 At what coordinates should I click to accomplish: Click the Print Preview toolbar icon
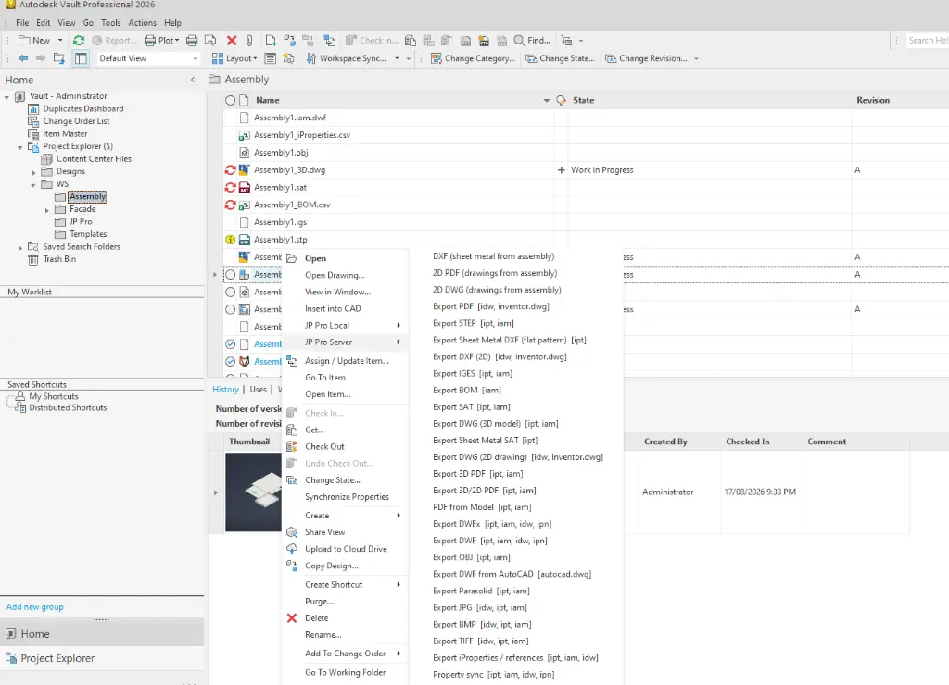click(x=210, y=41)
